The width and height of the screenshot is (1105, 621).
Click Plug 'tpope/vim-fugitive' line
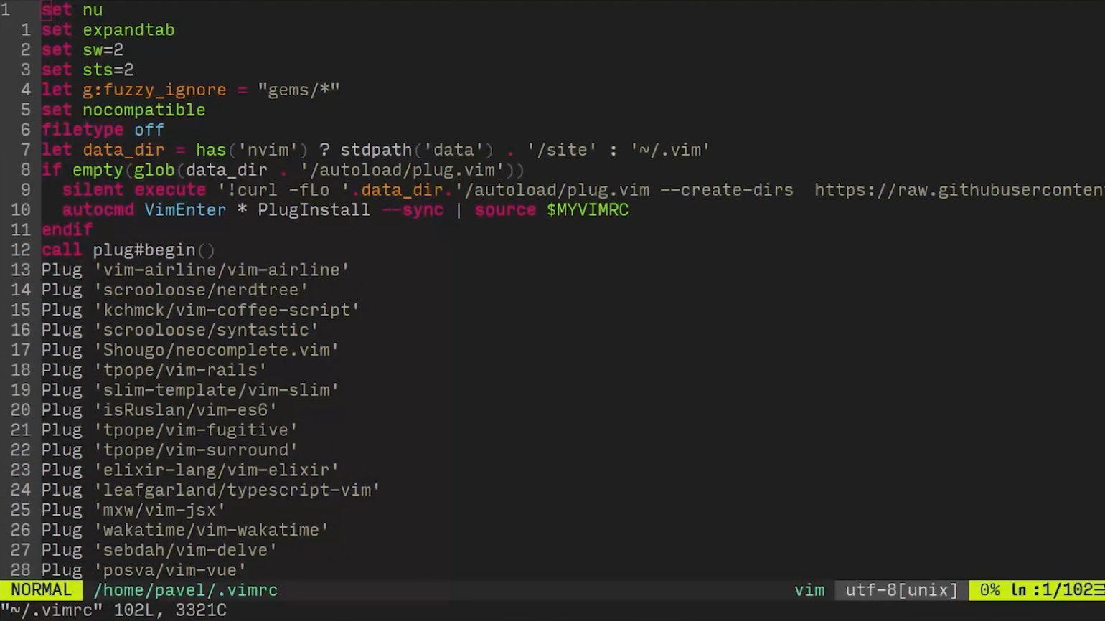tap(169, 432)
